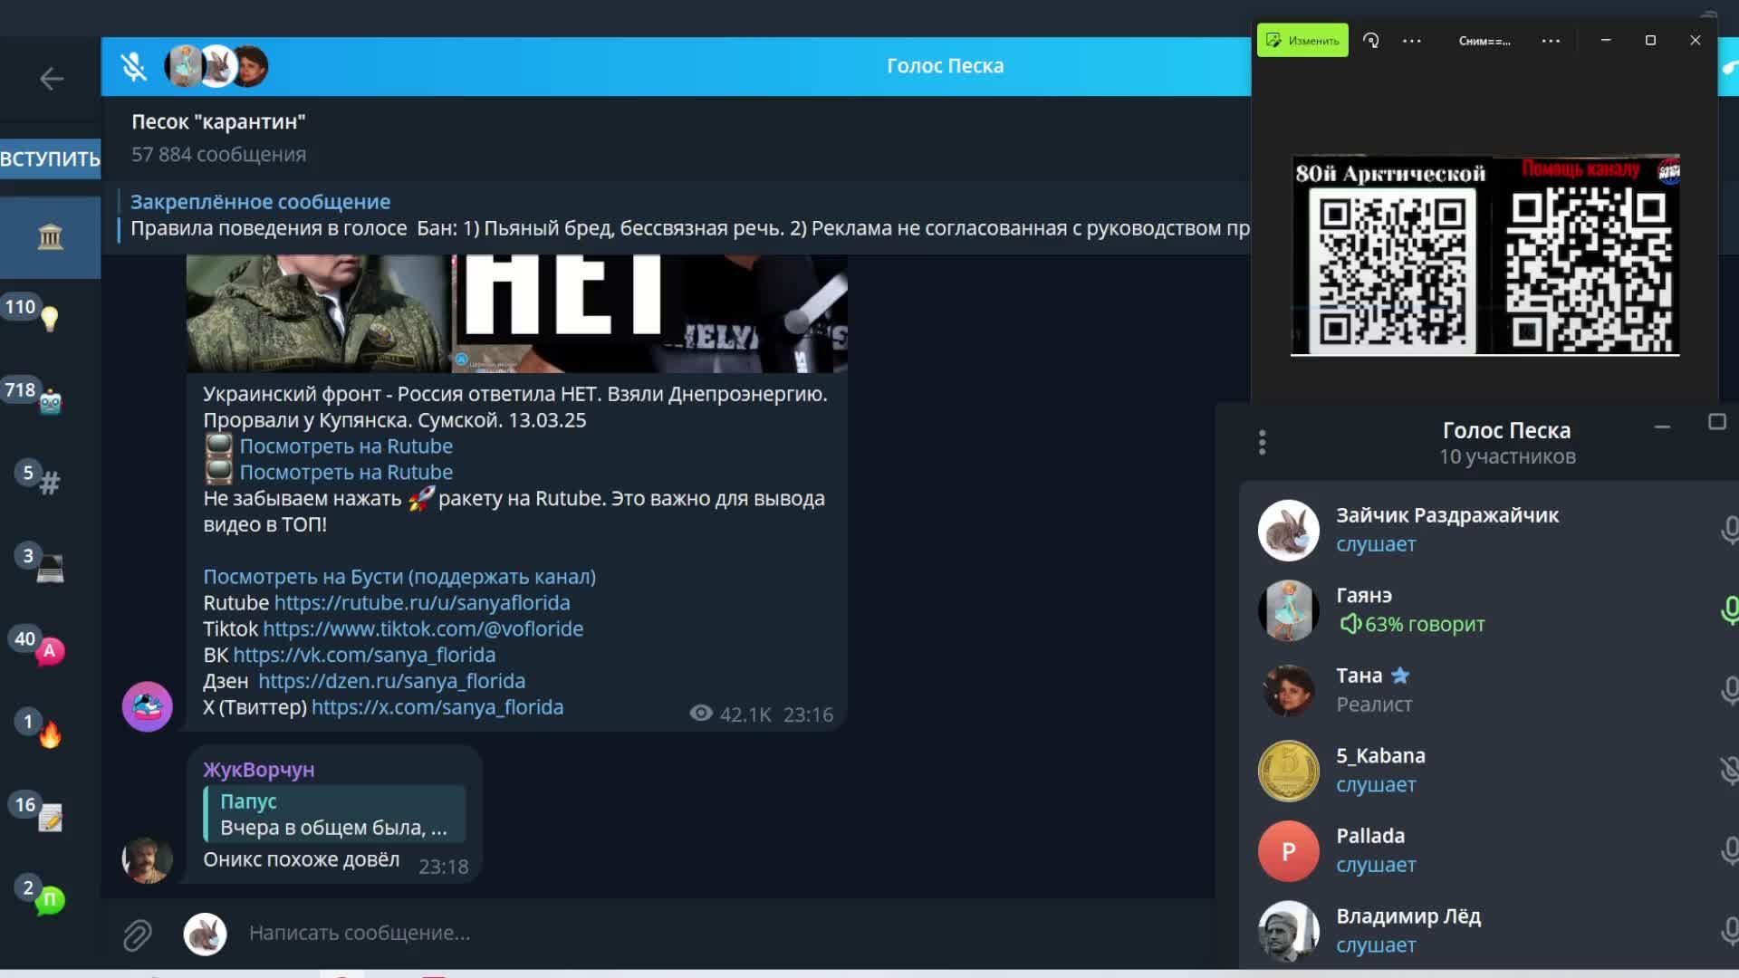Jump to quoted Папус reply message
This screenshot has height=978, width=1739.
pyautogui.click(x=334, y=814)
